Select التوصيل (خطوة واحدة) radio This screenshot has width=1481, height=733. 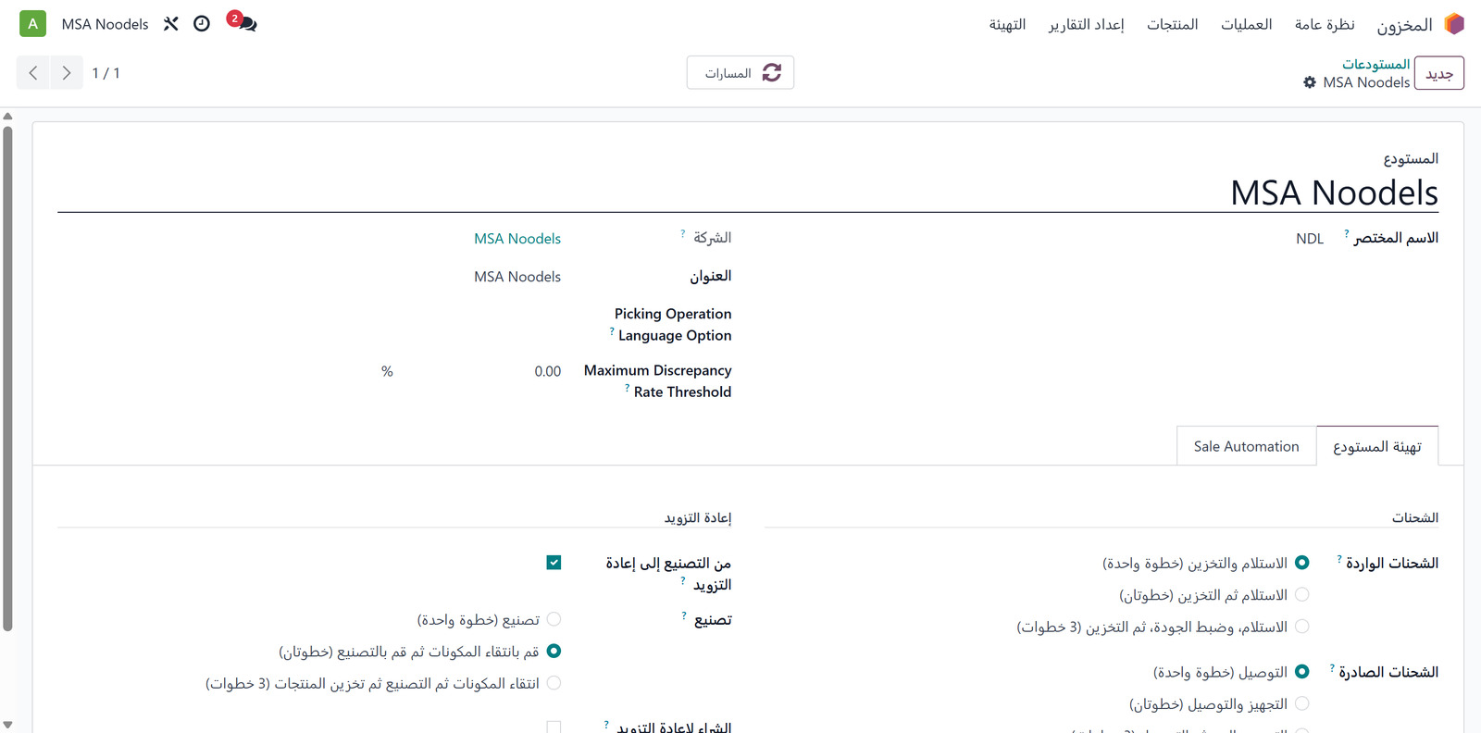click(1302, 672)
